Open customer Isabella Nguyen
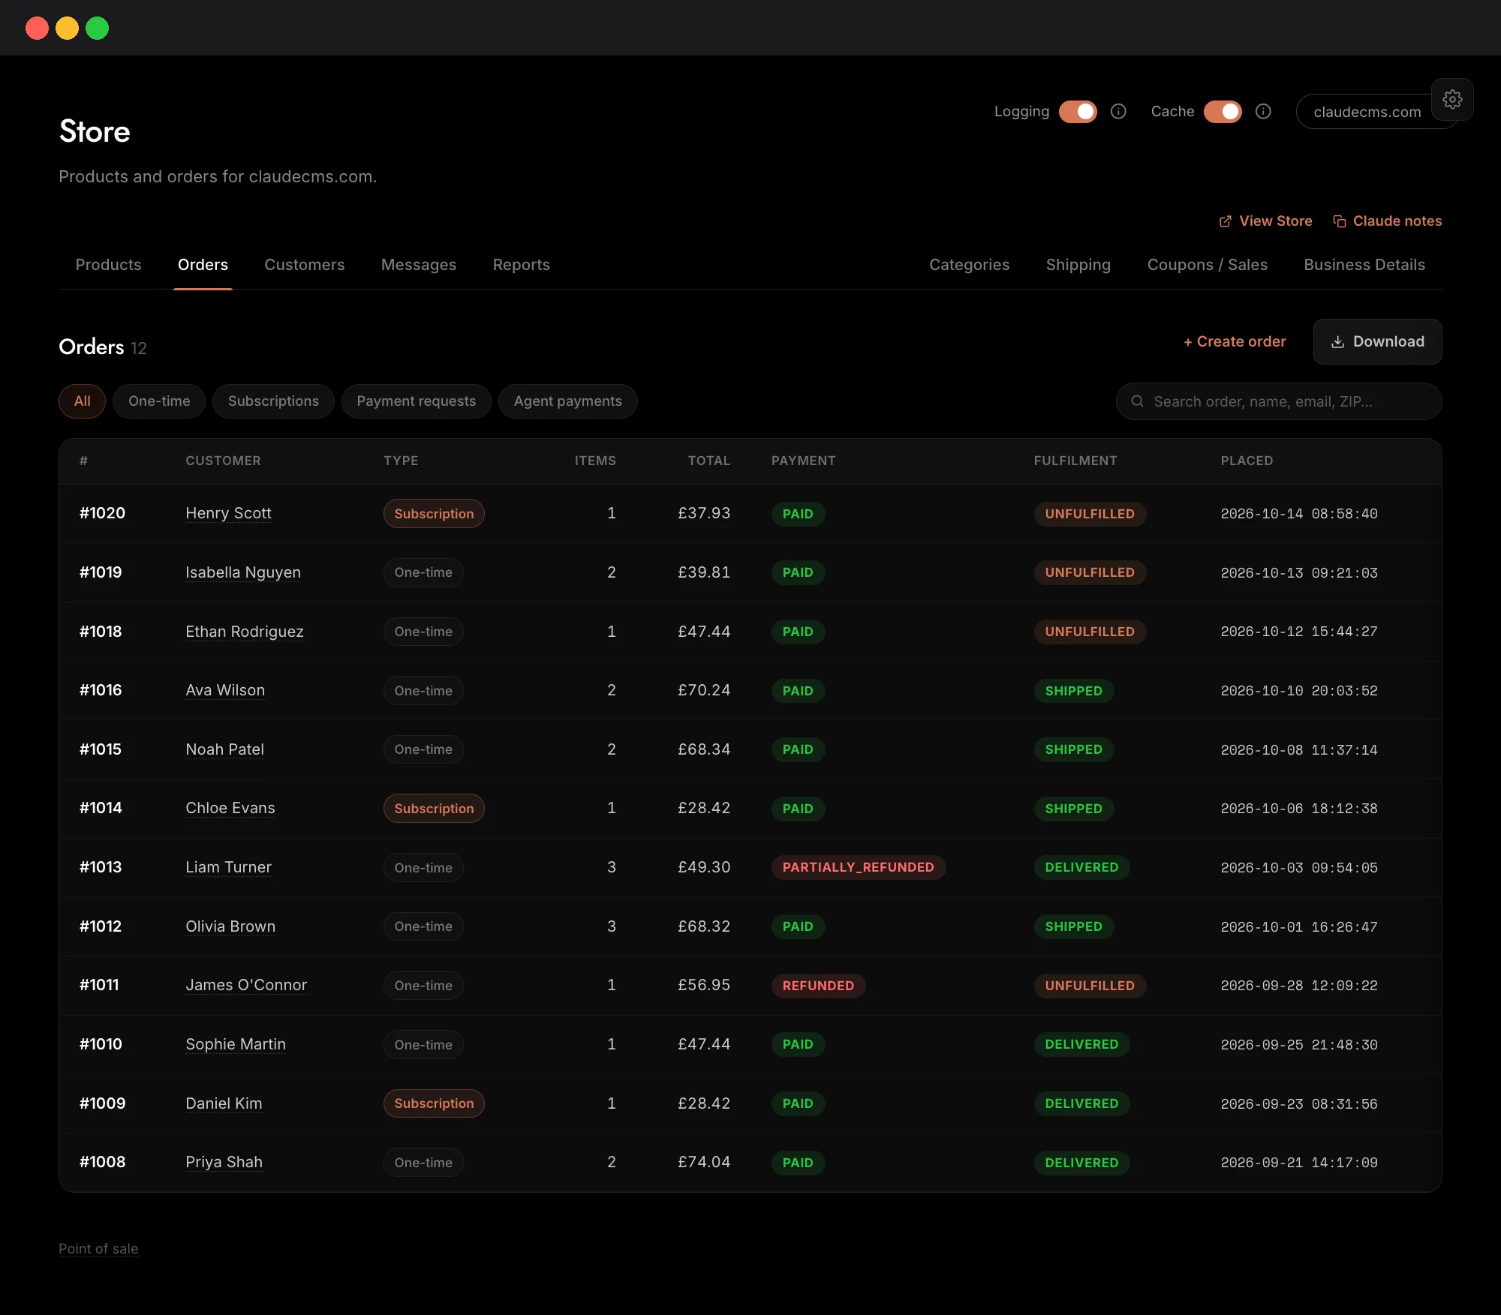 click(243, 572)
